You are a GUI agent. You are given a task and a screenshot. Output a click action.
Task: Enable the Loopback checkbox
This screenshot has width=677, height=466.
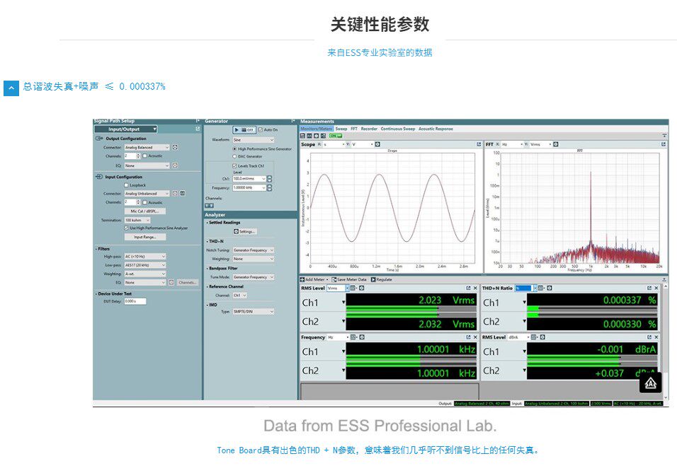(x=127, y=185)
